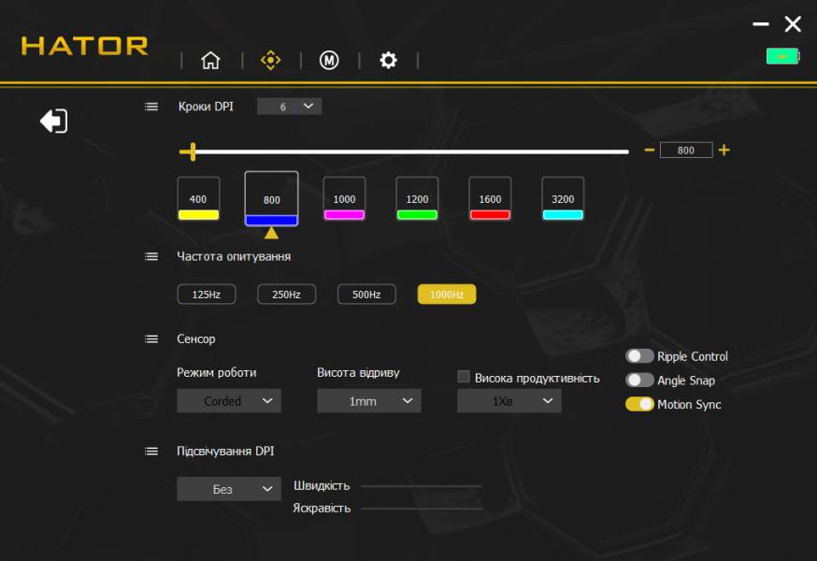Open the Macro tab icon

[329, 61]
